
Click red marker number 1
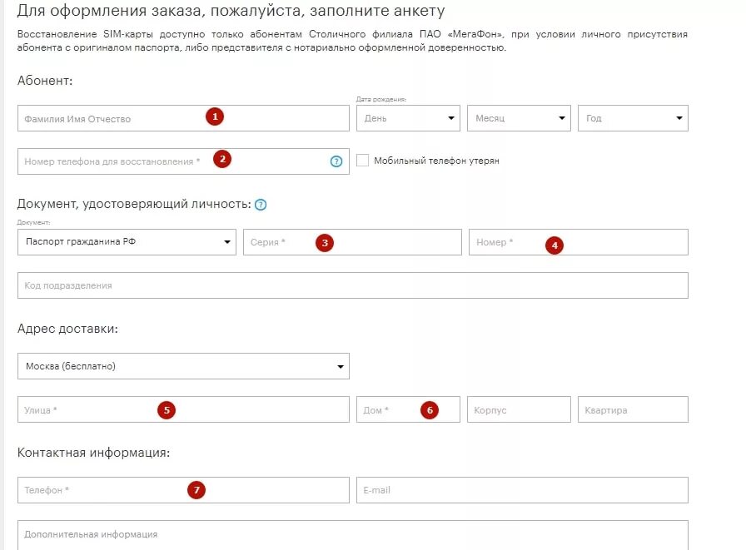[215, 117]
